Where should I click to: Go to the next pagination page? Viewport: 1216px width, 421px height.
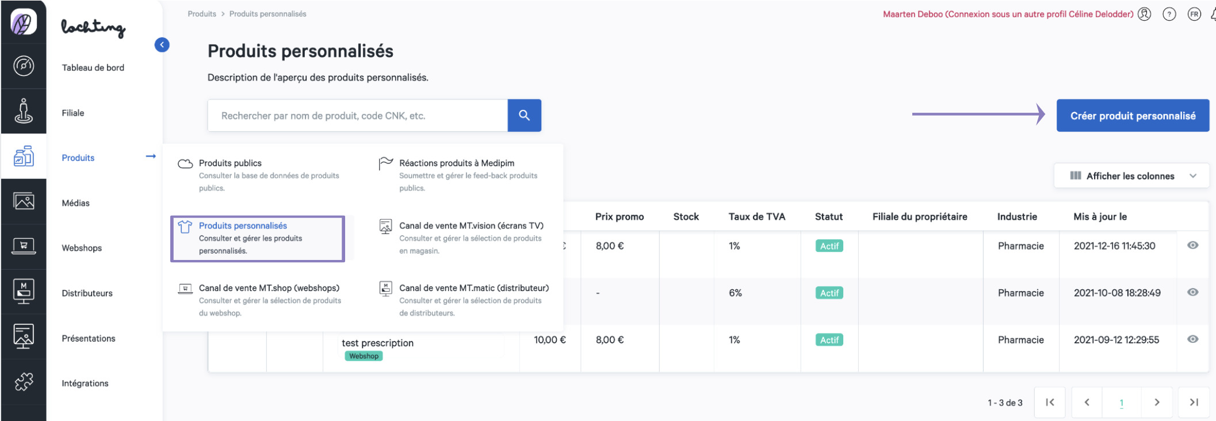(1157, 403)
